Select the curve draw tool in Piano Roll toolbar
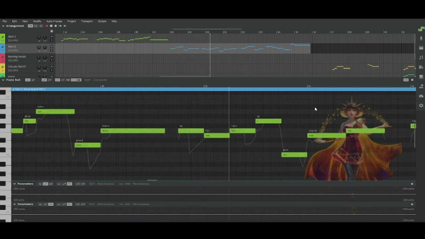Image resolution: width=425 pixels, height=239 pixels. tap(49, 80)
